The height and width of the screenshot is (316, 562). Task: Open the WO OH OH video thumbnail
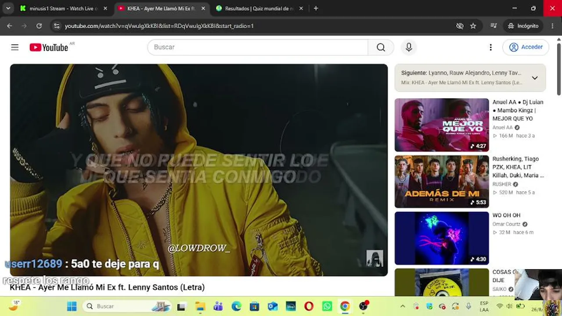[x=442, y=238]
